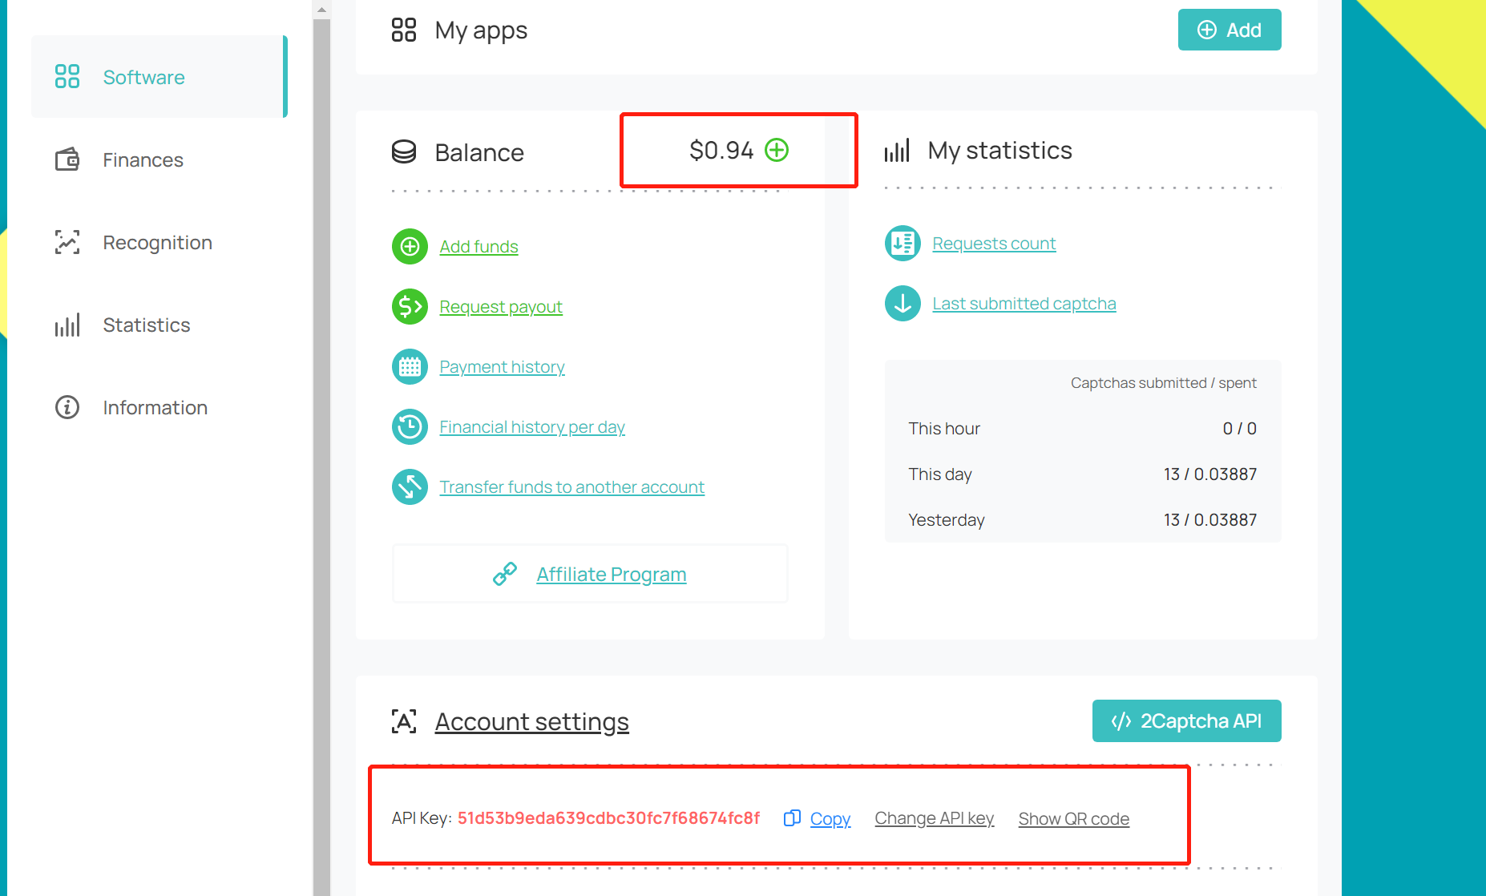
Task: Click the My statistics bar chart icon
Action: (x=897, y=150)
